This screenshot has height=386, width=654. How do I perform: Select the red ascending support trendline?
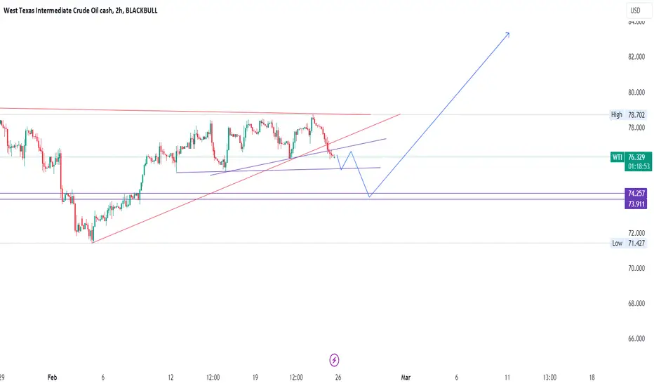click(x=246, y=178)
